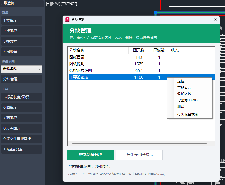Expand the 提量范围 dropdown showing 整张图纸
This screenshot has width=225, height=185.
[x=22, y=69]
